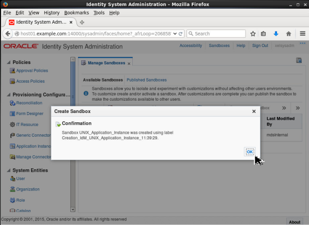Click the address bar URL

pos(96,34)
